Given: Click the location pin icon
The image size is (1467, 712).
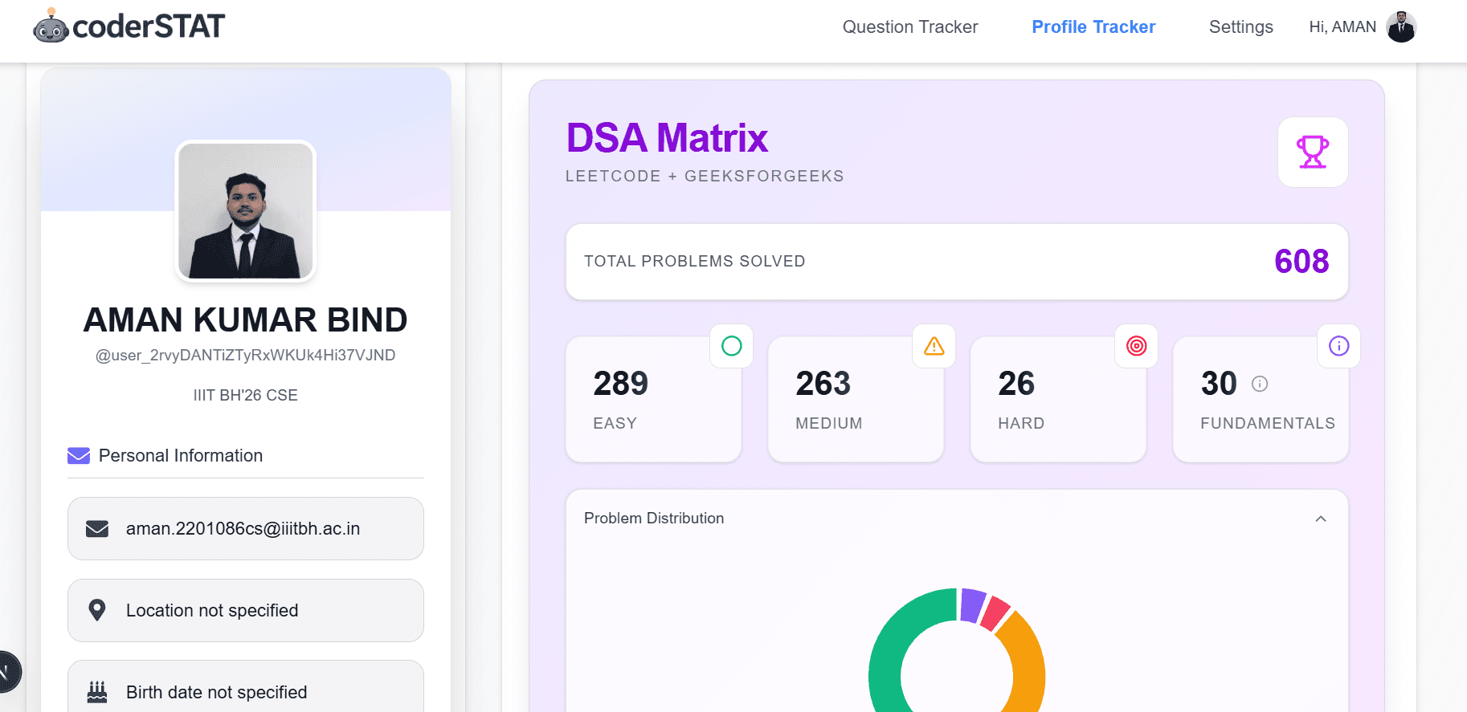Looking at the screenshot, I should [97, 610].
